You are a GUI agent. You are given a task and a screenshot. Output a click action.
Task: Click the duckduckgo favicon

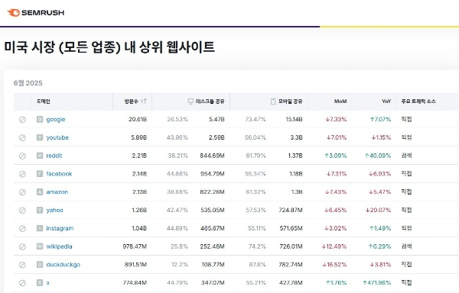coord(40,265)
